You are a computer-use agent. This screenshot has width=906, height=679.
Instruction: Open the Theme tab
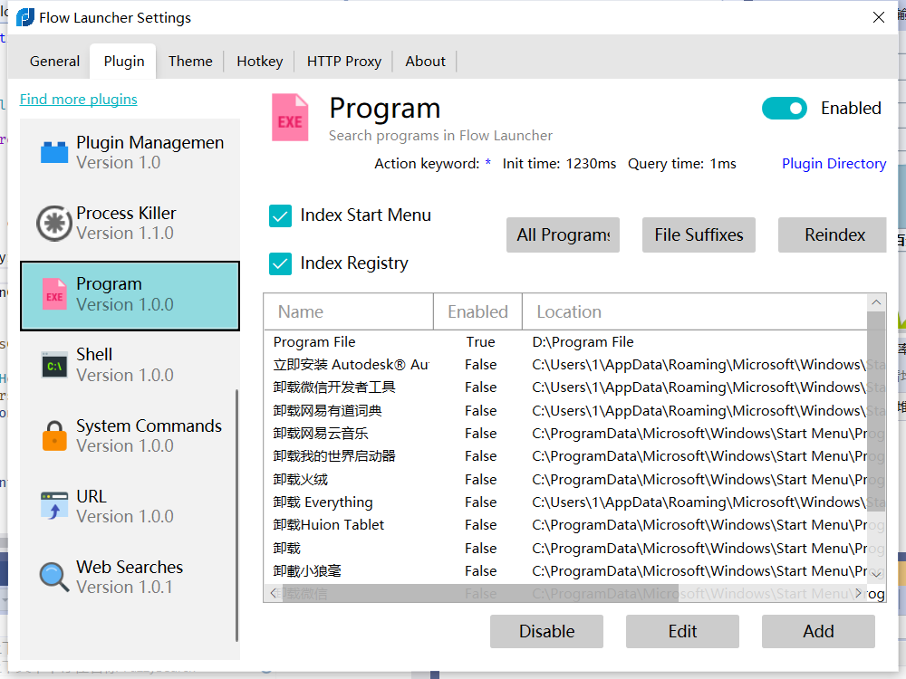[x=190, y=62]
